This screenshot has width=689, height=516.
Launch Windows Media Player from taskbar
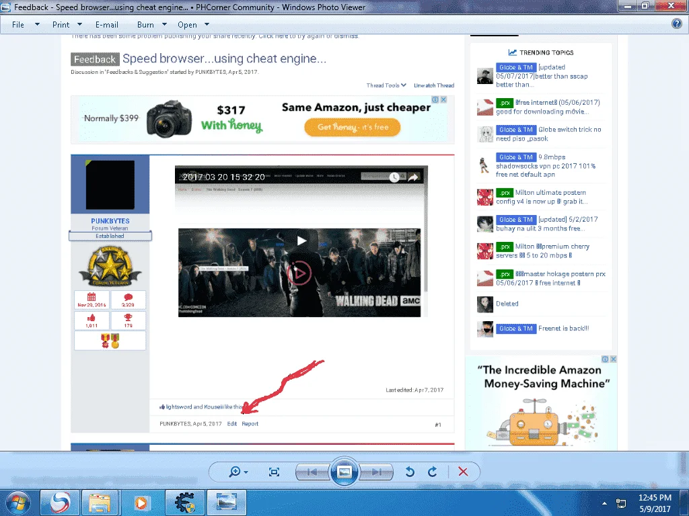(141, 503)
